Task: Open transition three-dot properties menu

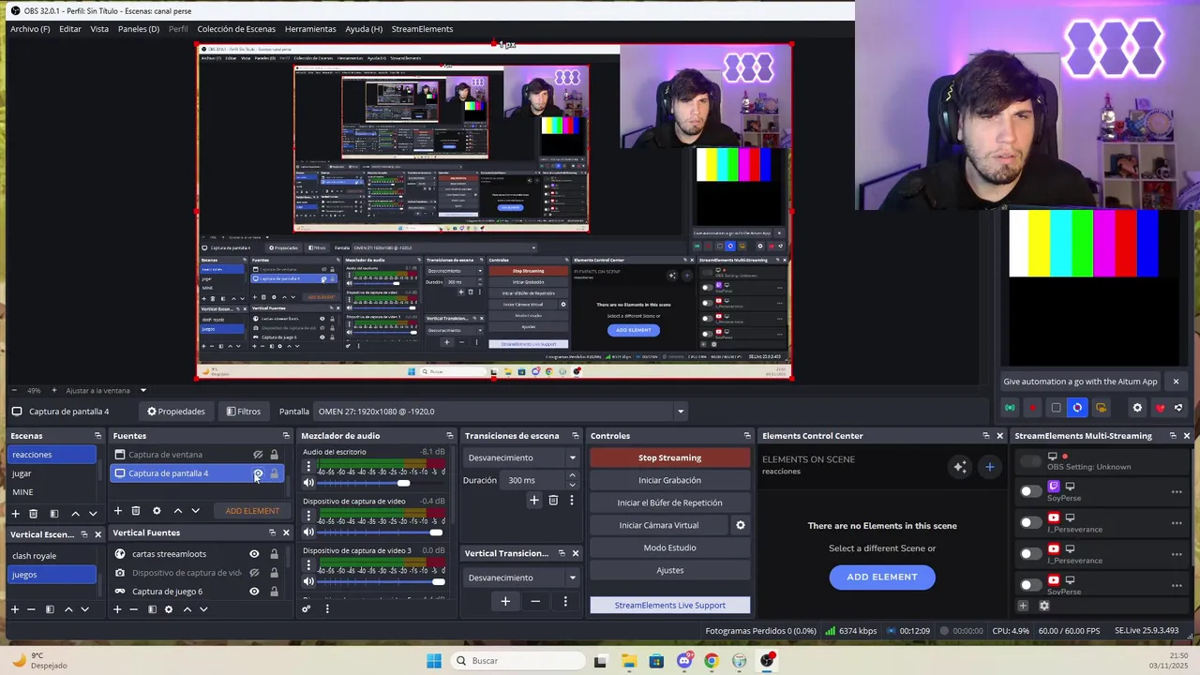Action: [x=571, y=501]
